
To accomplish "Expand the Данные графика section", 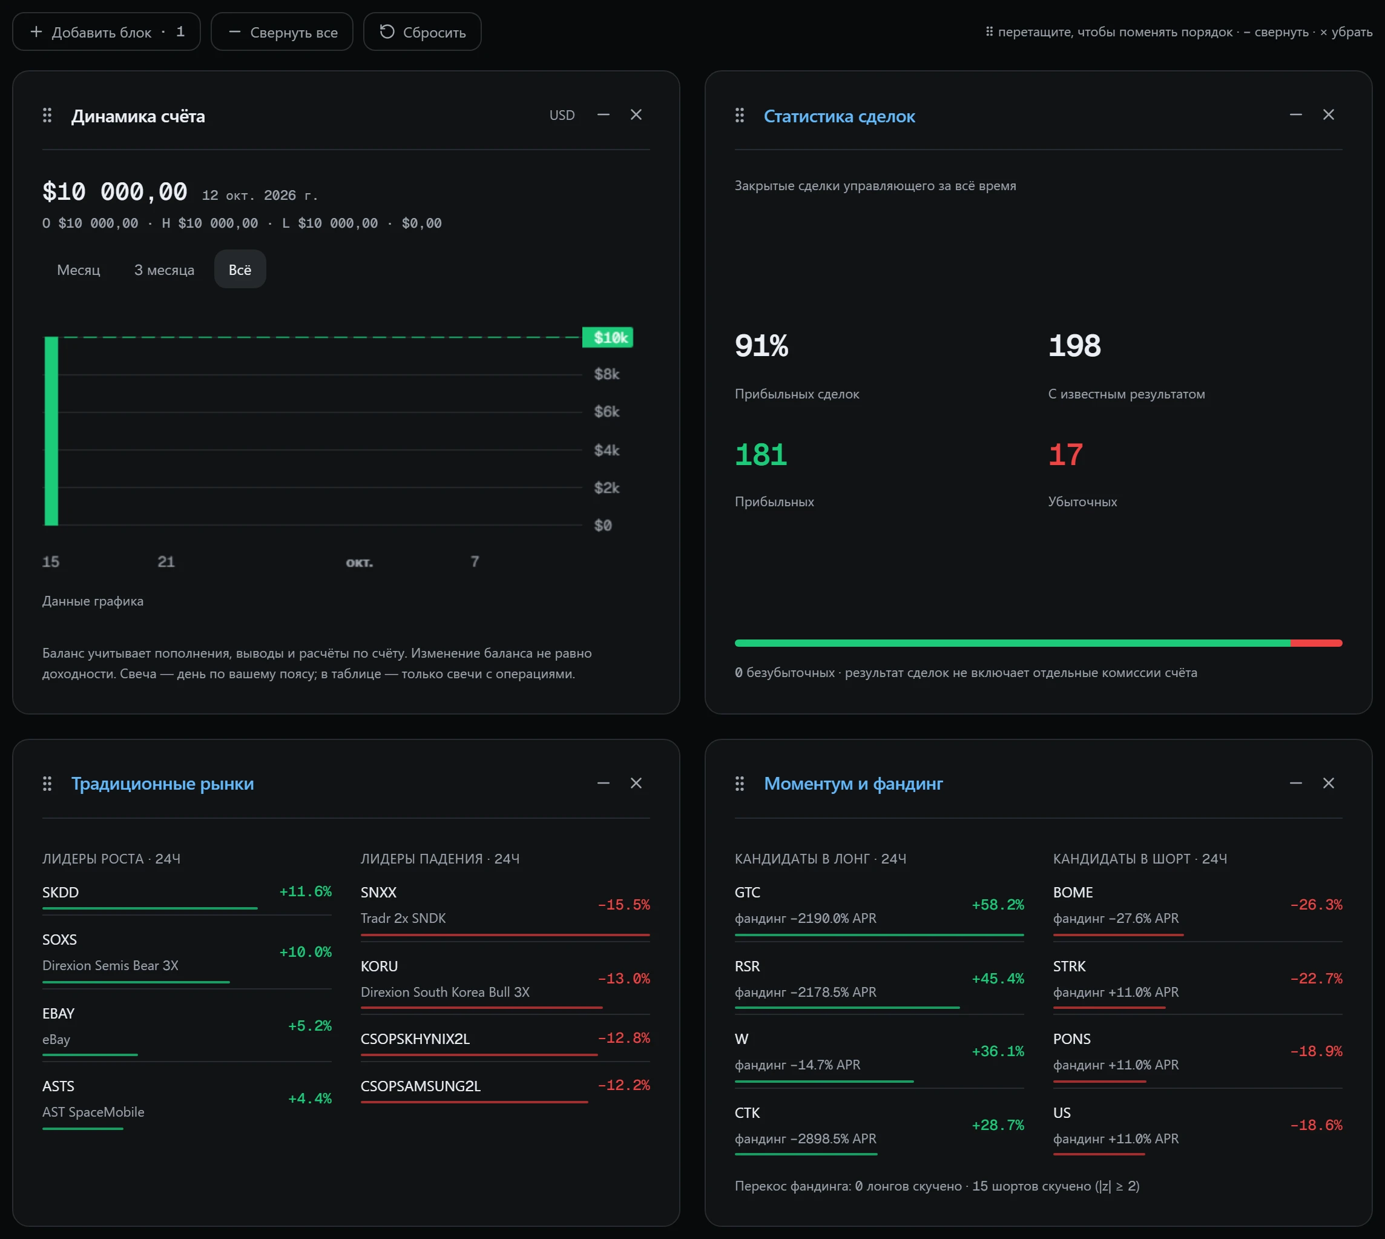I will coord(93,601).
